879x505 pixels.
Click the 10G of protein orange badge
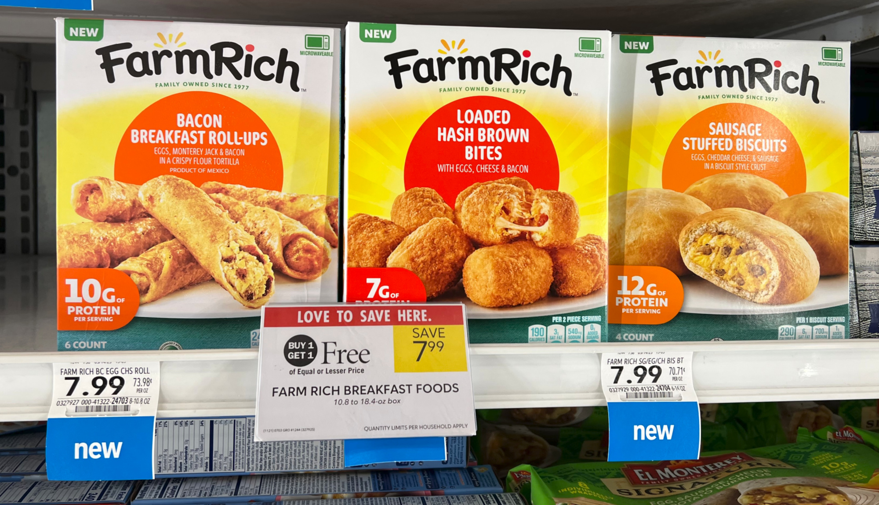(96, 299)
